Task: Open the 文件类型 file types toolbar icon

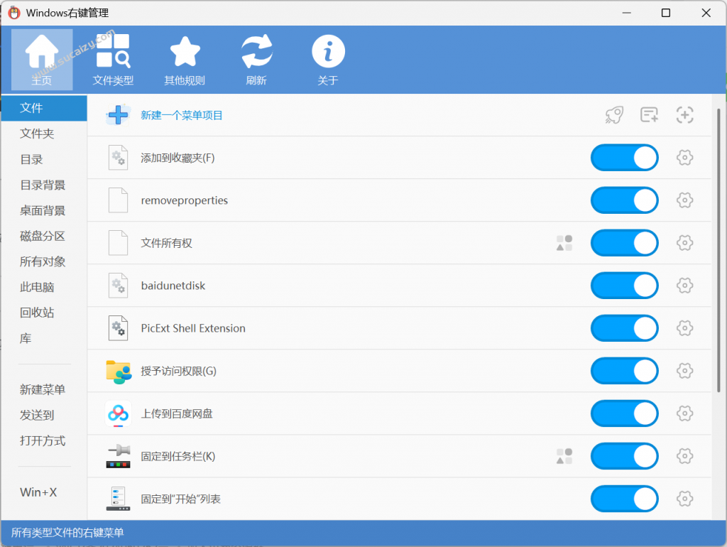Action: pos(113,60)
